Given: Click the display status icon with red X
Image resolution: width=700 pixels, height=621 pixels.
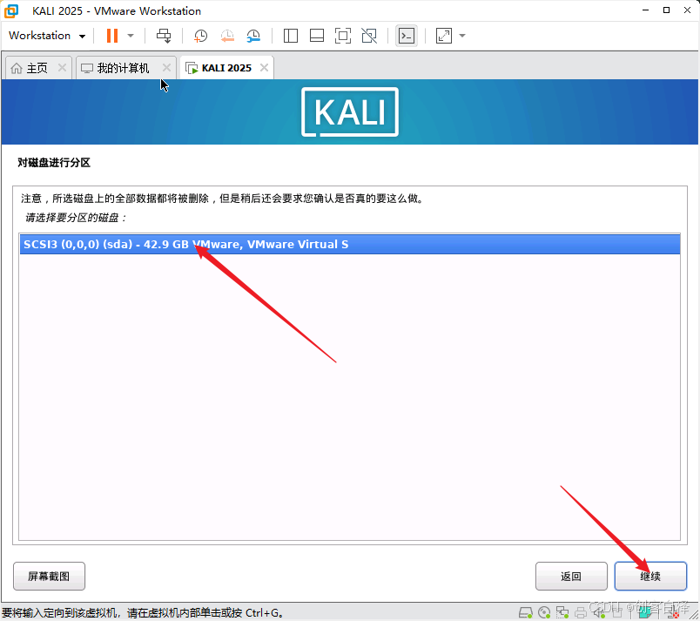Looking at the screenshot, I should click(x=673, y=613).
